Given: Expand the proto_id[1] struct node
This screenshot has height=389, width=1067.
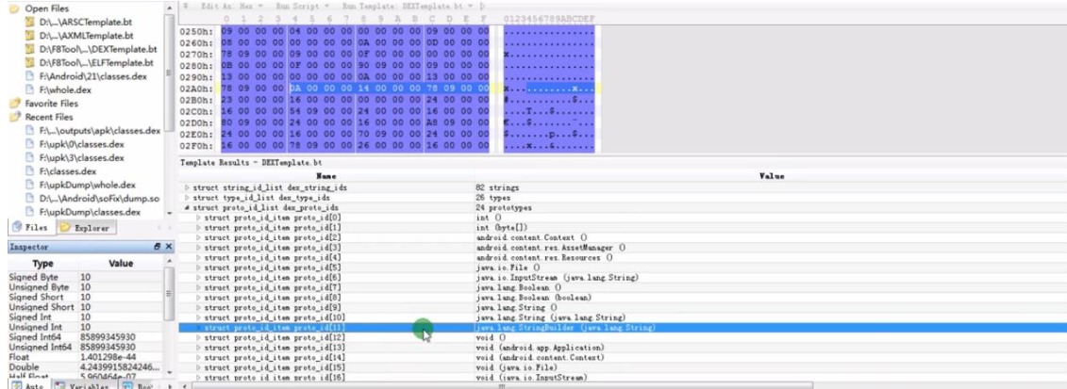Looking at the screenshot, I should point(198,227).
